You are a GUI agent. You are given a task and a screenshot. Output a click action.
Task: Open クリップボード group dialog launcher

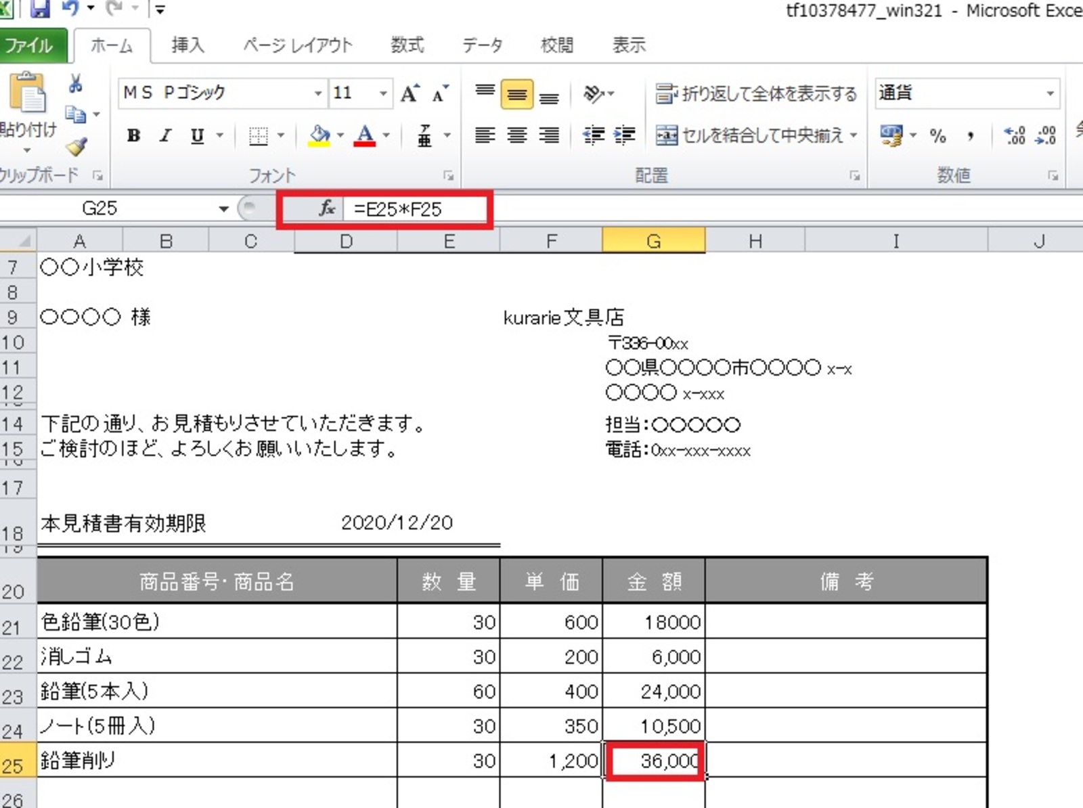[x=98, y=176]
